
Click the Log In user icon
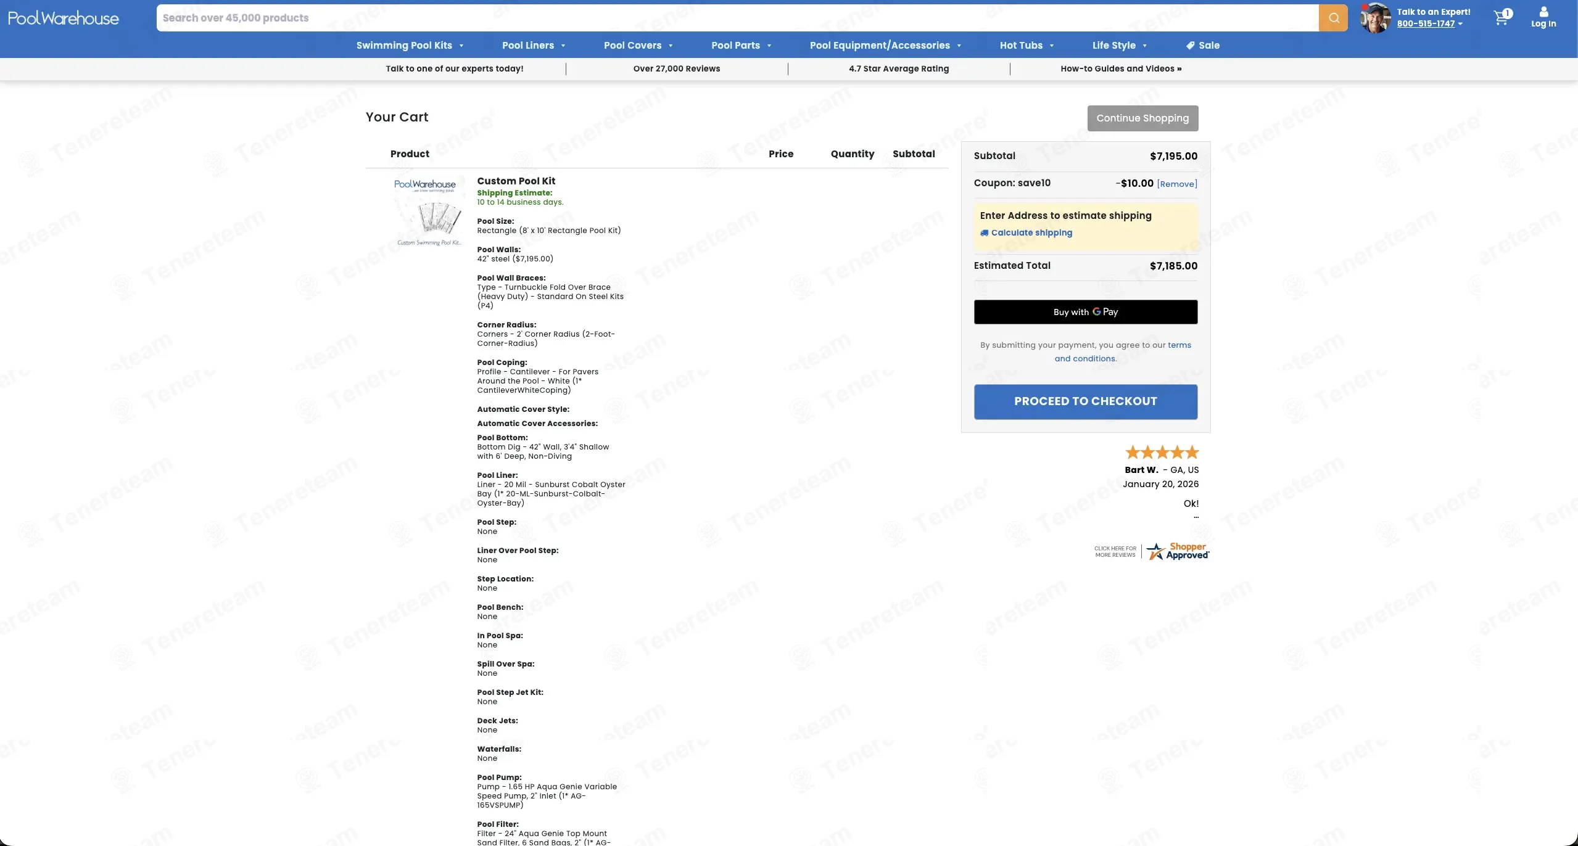coord(1543,12)
